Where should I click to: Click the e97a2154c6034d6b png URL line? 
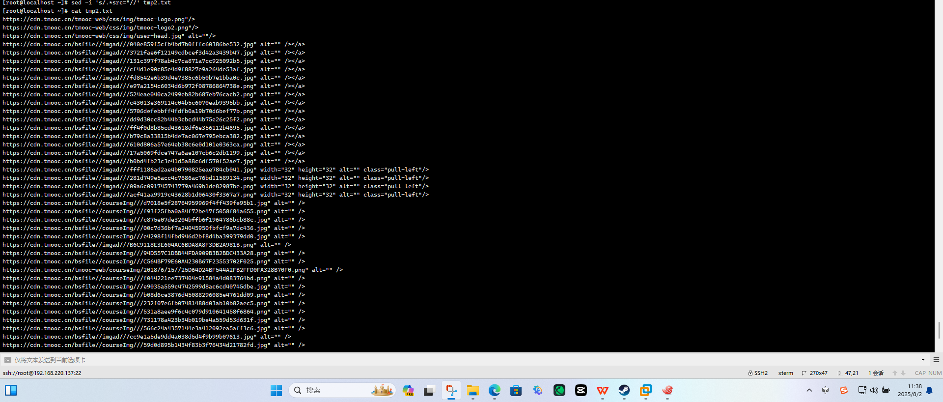[154, 86]
